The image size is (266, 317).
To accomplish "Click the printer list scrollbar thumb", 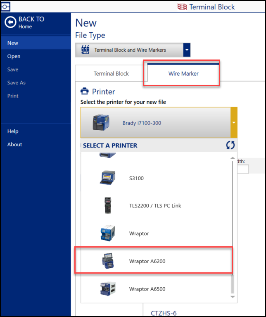I will coord(233,284).
